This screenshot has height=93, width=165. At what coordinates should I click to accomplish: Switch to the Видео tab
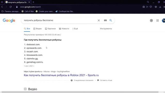pos(37,29)
